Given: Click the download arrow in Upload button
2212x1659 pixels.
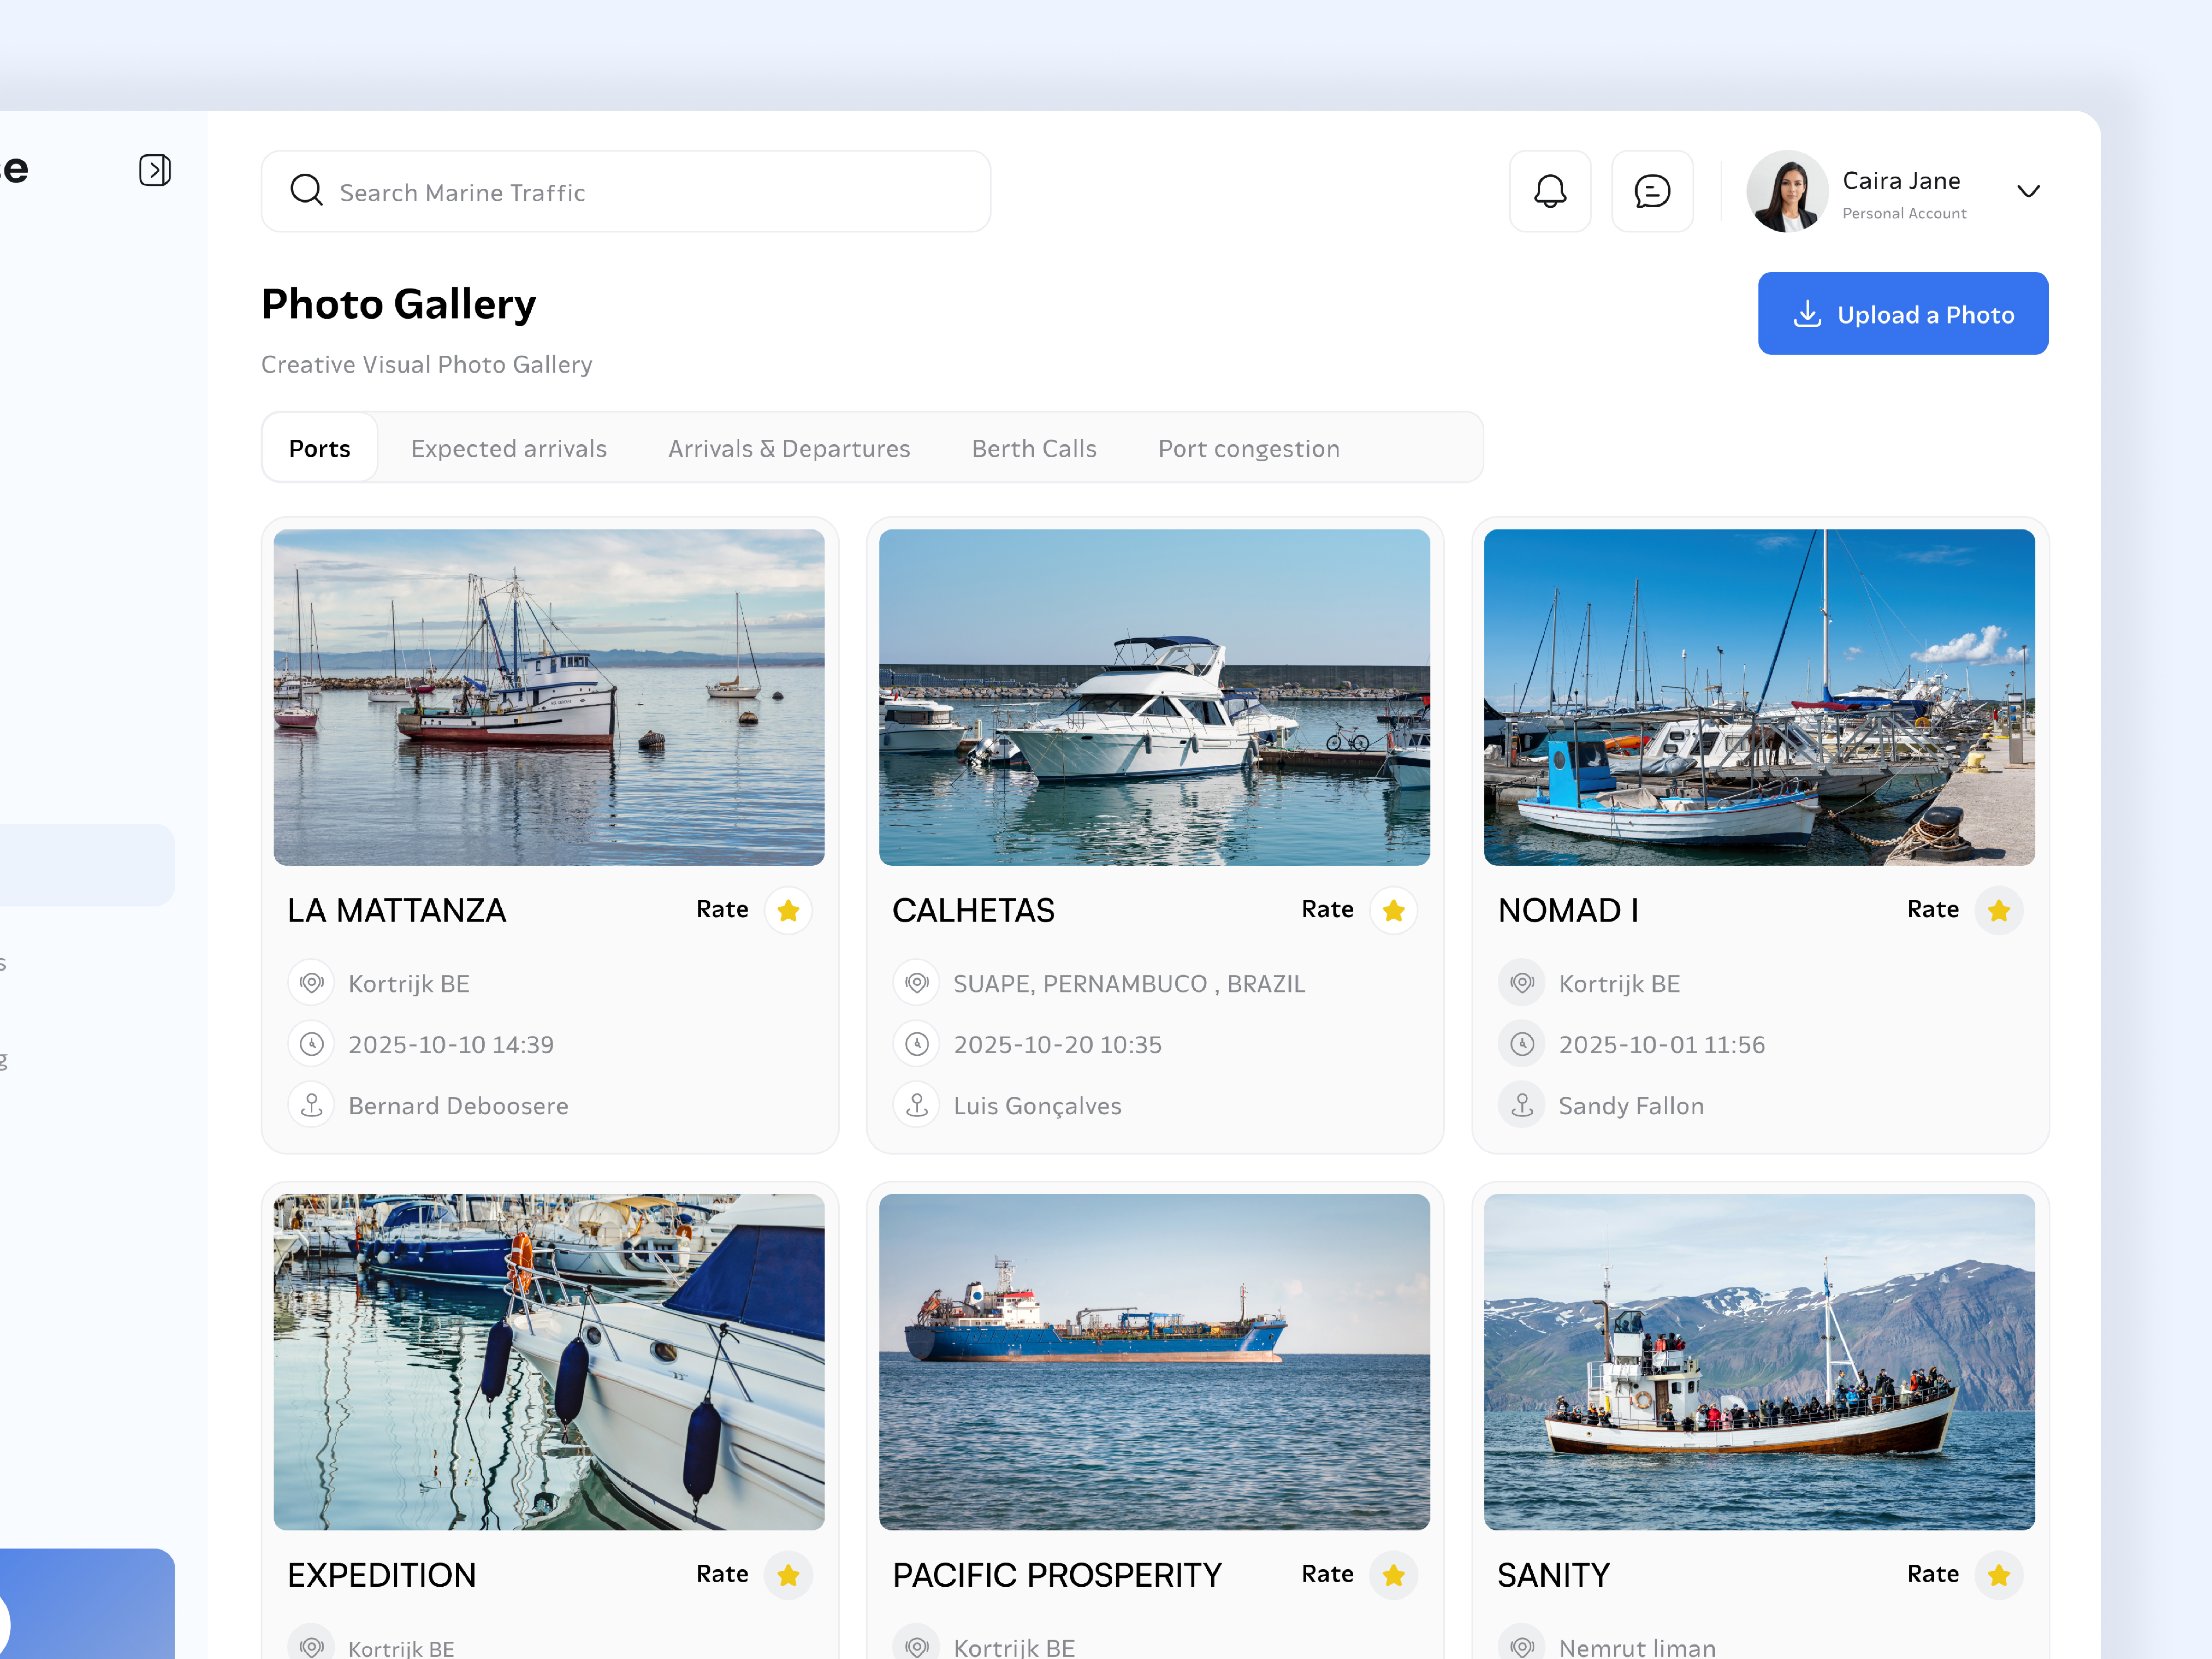Looking at the screenshot, I should click(x=1807, y=314).
